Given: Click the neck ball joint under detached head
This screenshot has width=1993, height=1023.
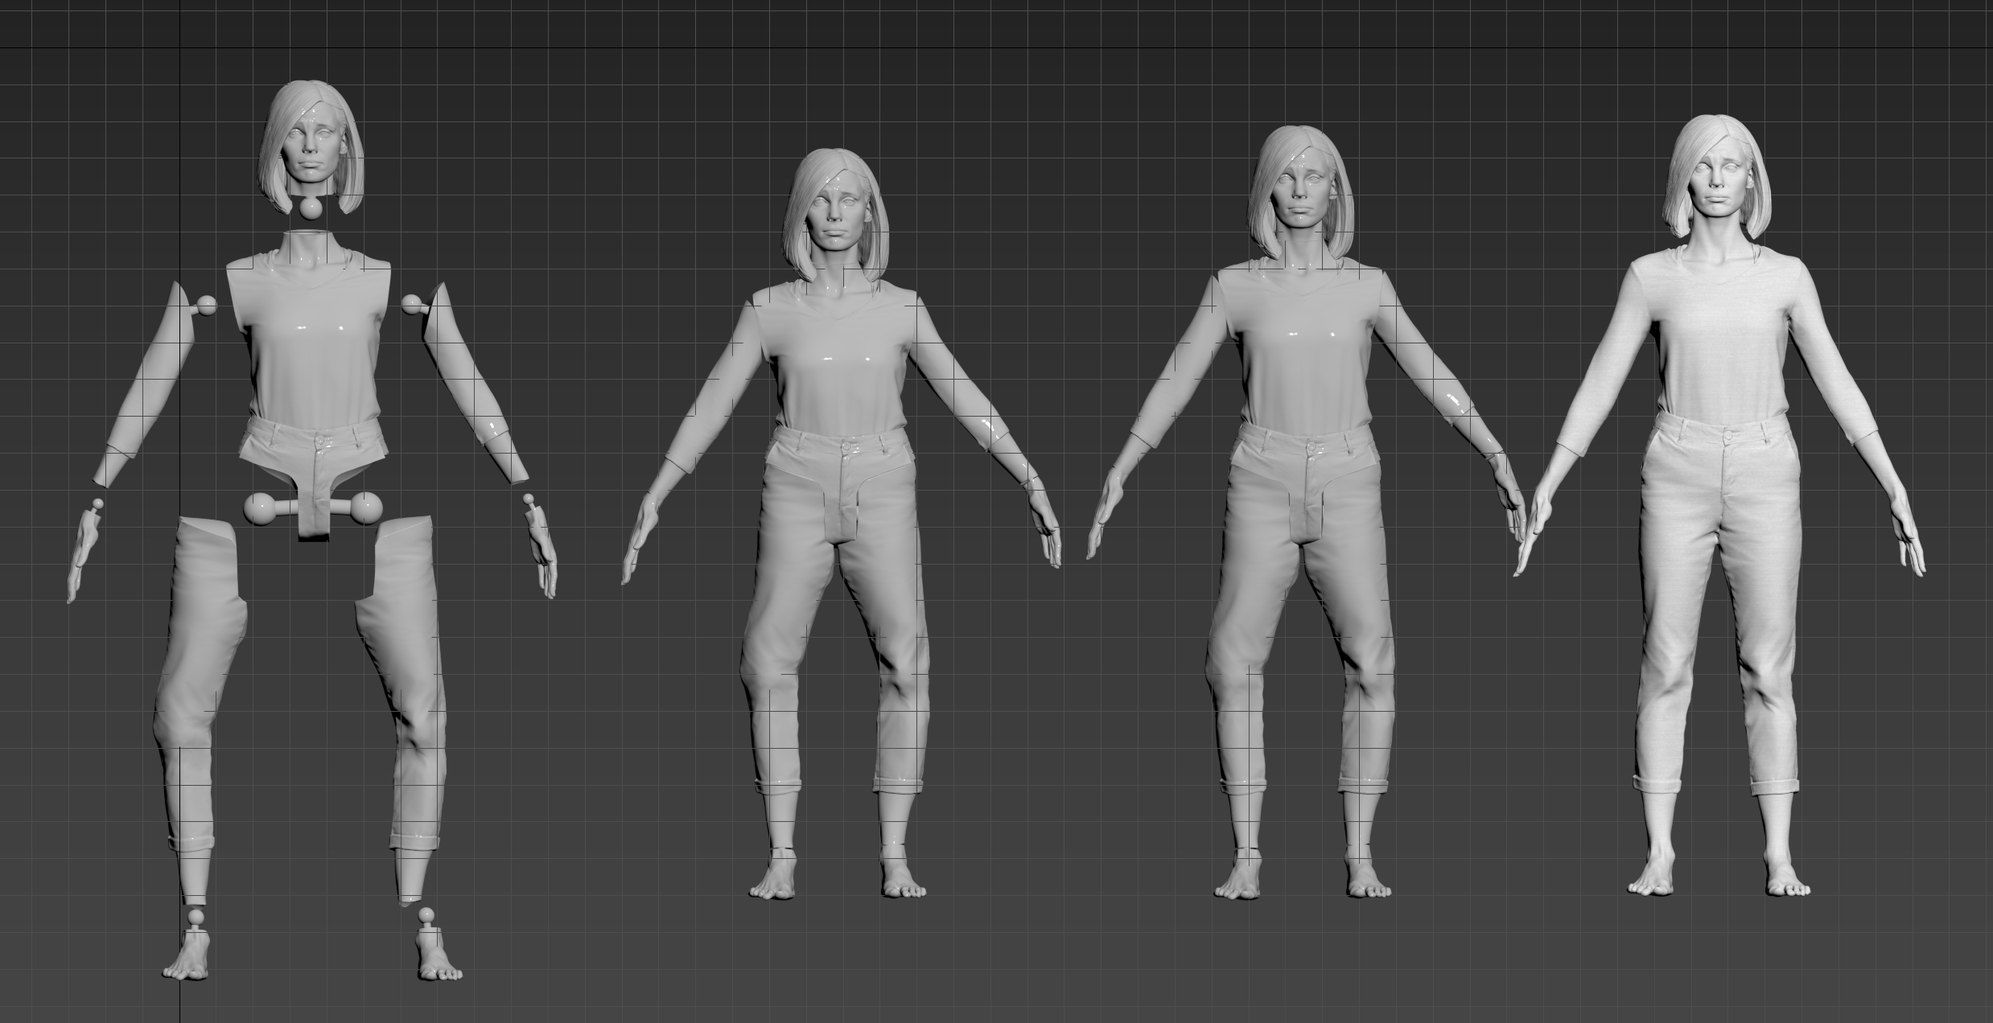Looking at the screenshot, I should [310, 208].
